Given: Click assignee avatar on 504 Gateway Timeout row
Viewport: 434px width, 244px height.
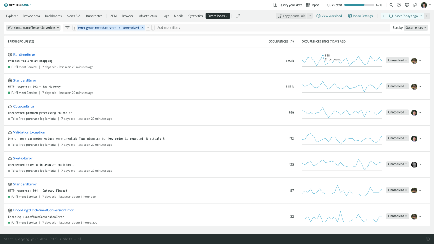Looking at the screenshot, I should point(414,190).
